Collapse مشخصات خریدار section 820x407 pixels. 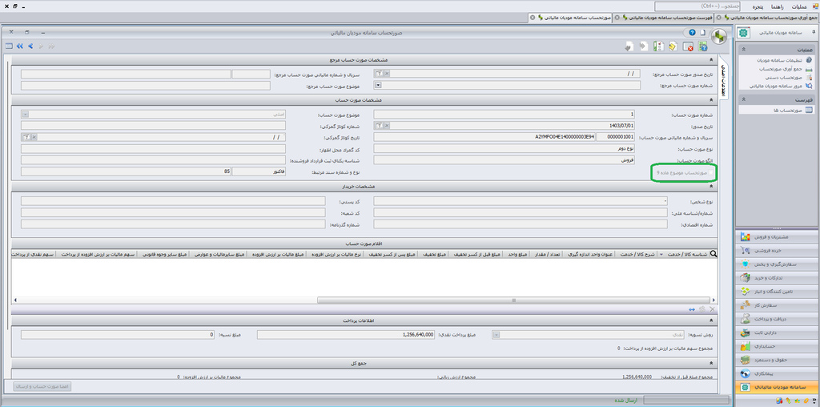click(x=711, y=187)
